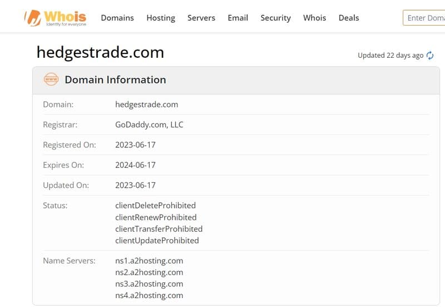Click the ns1.a2hosting.com name server
445x308 pixels.
pos(149,261)
